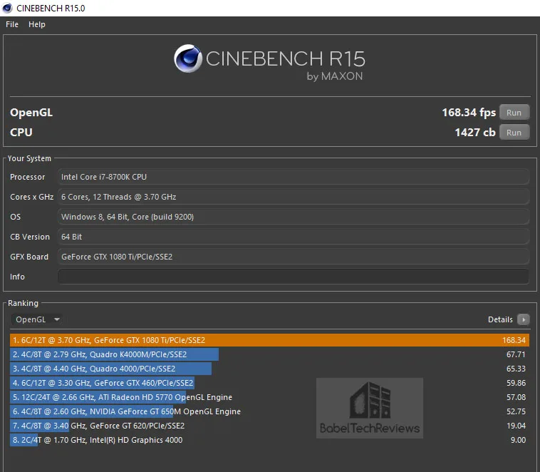Click the Cinebench app icon in title bar
Screen dimensions: 540x472
pyautogui.click(x=7, y=8)
